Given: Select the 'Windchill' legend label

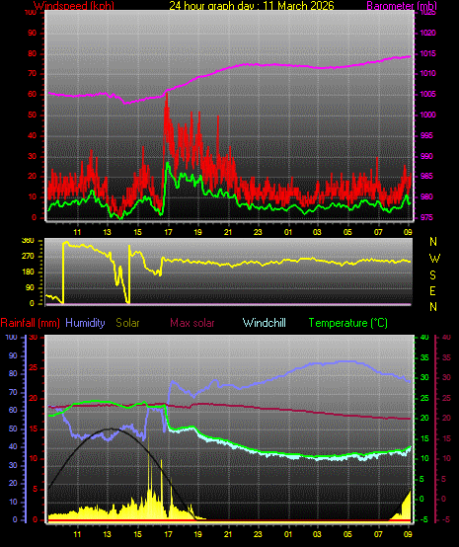Looking at the screenshot, I should click(x=264, y=323).
